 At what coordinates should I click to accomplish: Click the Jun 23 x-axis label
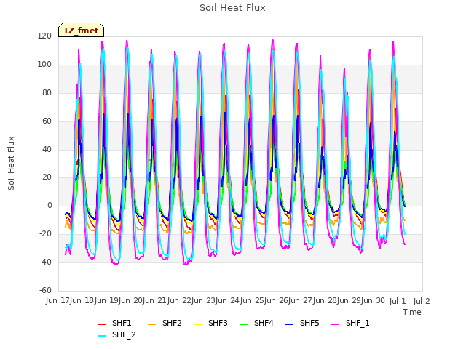click(205, 300)
